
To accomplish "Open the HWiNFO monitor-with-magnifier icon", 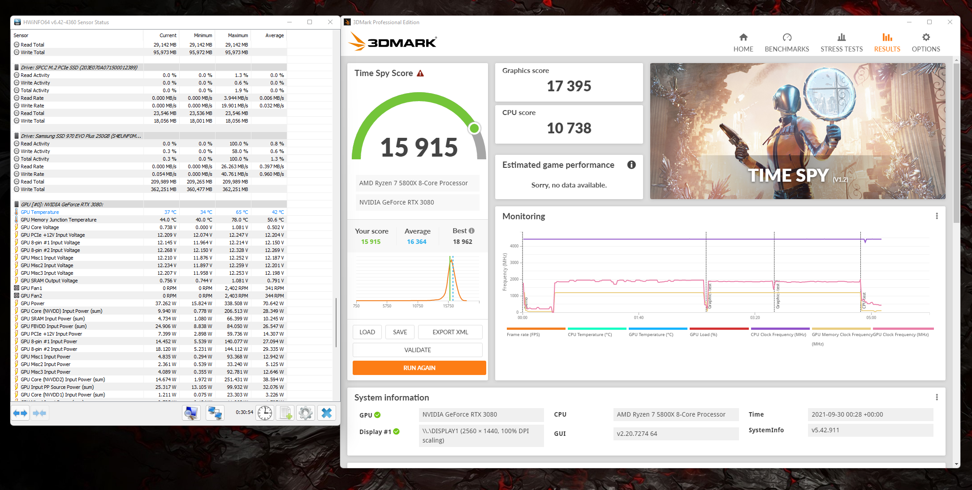I will click(x=191, y=413).
